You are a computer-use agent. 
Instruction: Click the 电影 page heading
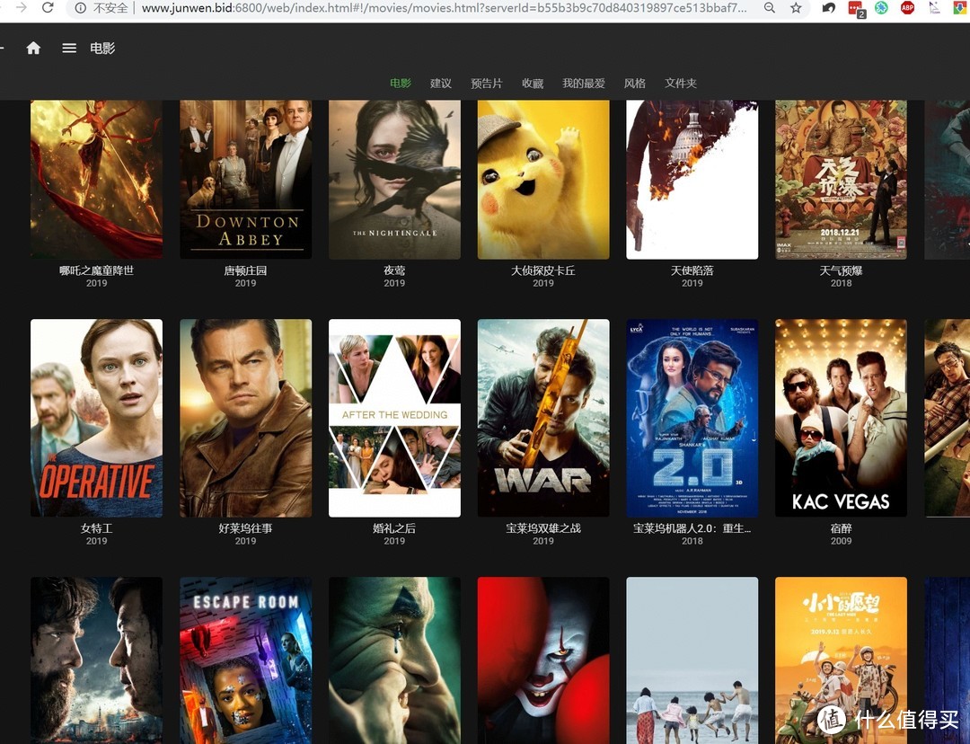[102, 49]
